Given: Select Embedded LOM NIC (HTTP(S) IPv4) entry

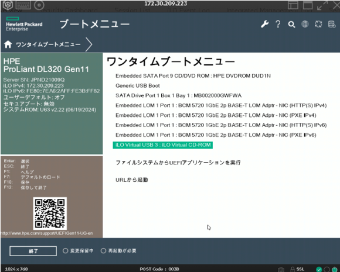Looking at the screenshot, I should (x=221, y=105).
